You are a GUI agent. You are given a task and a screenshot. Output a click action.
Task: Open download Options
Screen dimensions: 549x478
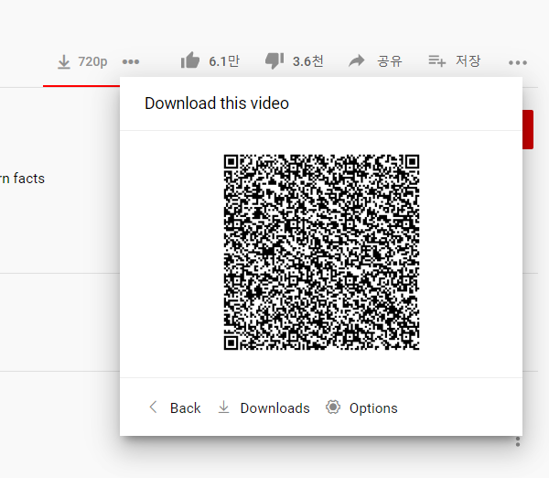click(x=373, y=408)
